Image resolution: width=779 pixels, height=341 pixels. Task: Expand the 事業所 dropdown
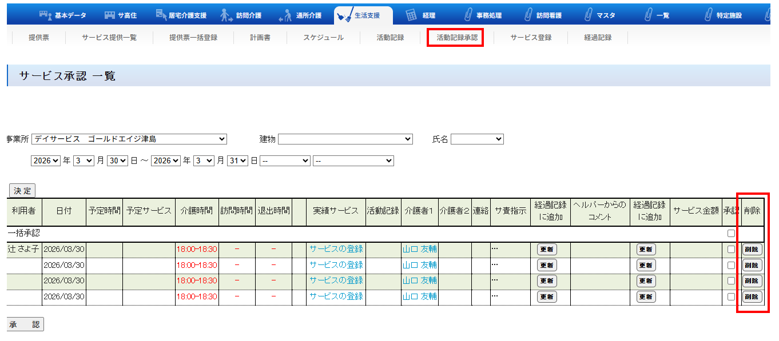click(129, 139)
